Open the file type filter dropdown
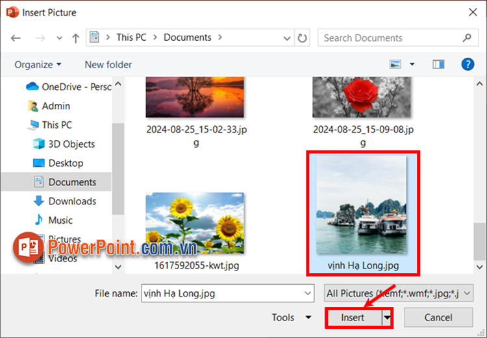This screenshot has height=338, width=487. (399, 293)
